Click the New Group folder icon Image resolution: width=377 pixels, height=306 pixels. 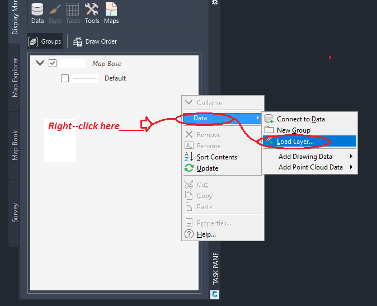(269, 130)
